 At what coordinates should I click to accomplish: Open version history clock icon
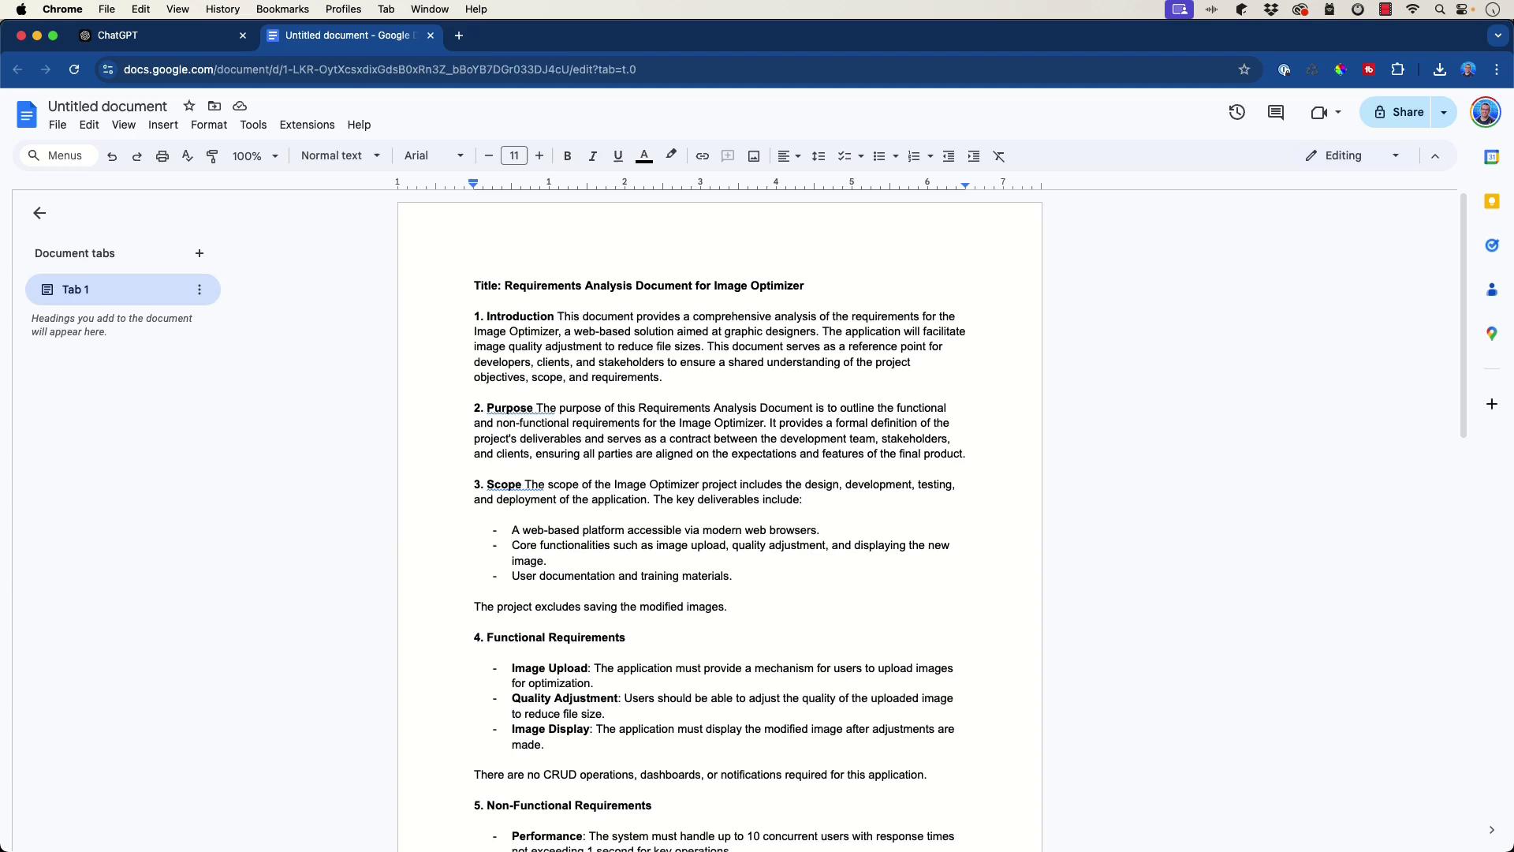pos(1236,112)
